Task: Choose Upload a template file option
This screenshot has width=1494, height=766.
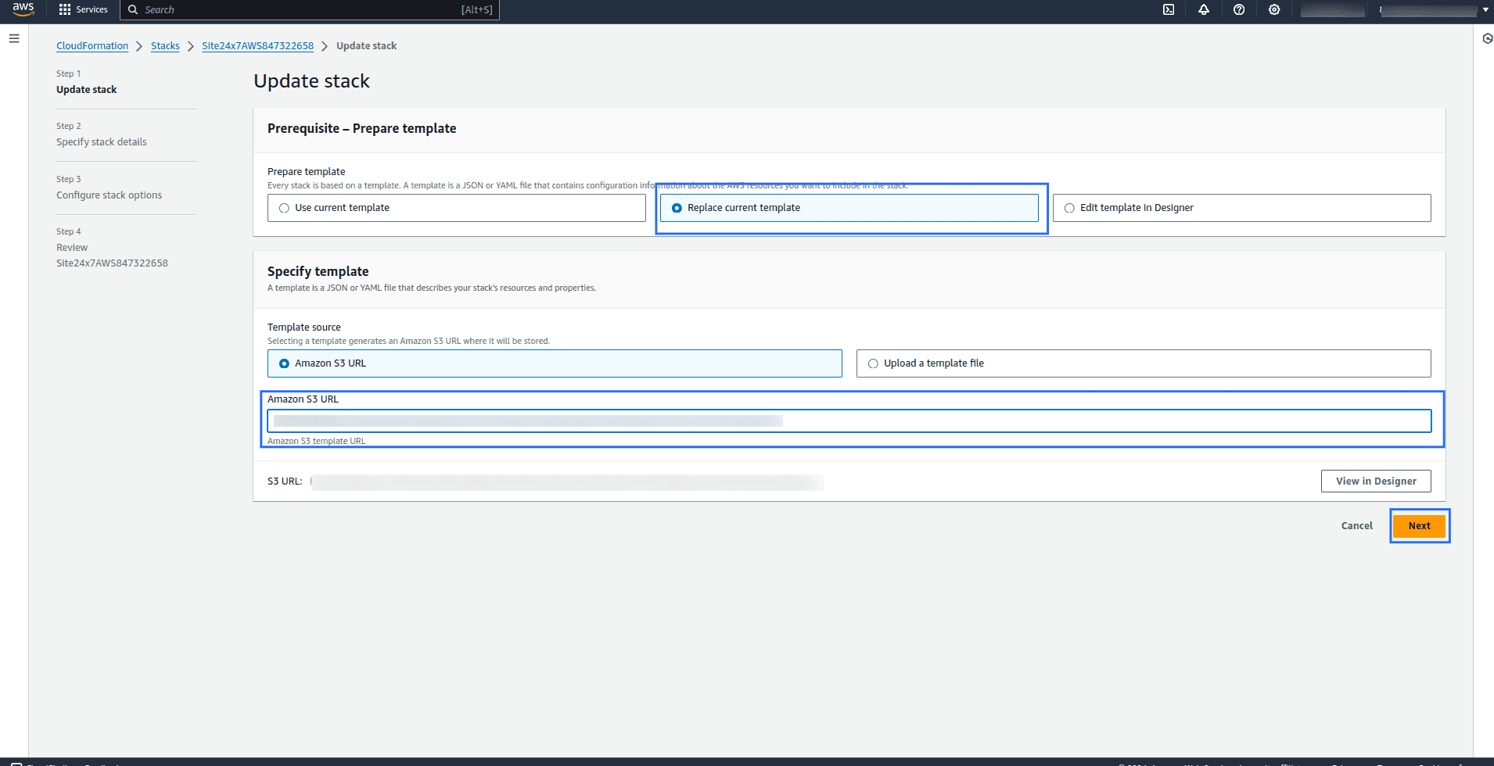Action: [x=873, y=363]
